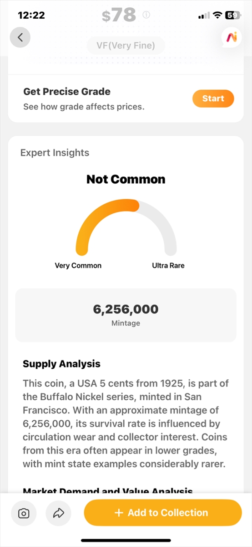The width and height of the screenshot is (252, 547).
Task: Open the 6,256,000 mintage box
Action: pyautogui.click(x=126, y=315)
